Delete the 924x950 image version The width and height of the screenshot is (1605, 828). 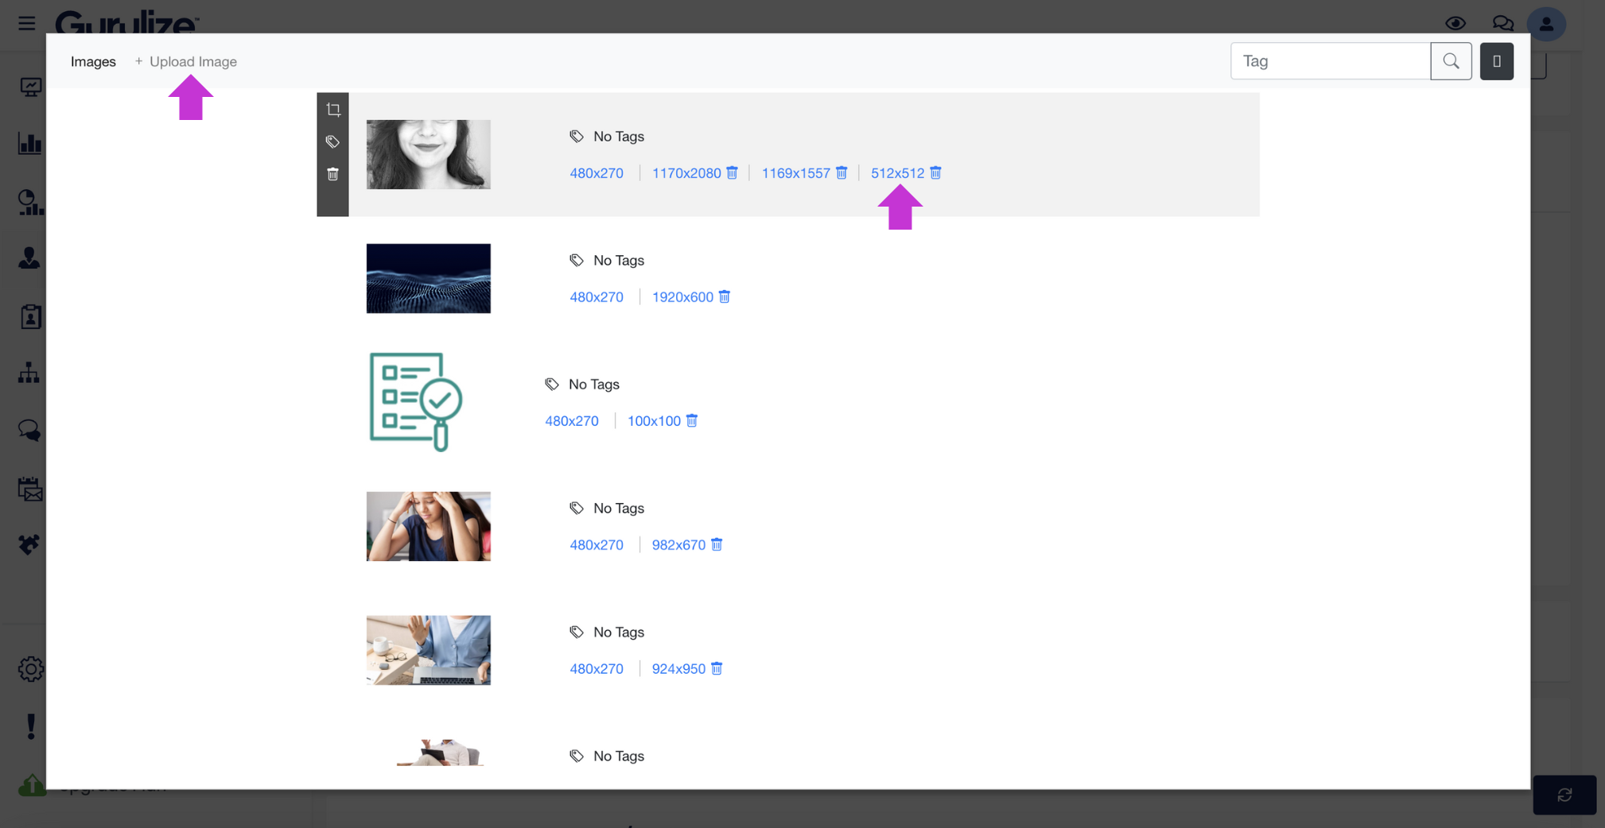point(717,668)
